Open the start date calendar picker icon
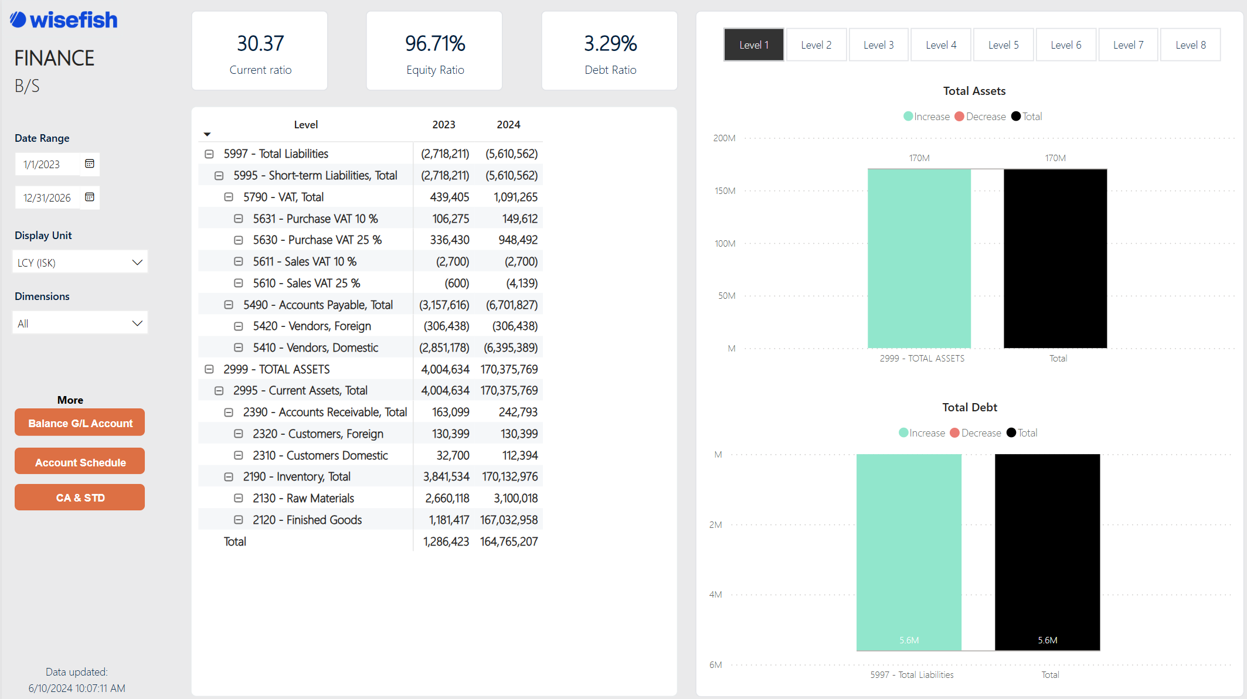The image size is (1247, 699). (x=89, y=164)
